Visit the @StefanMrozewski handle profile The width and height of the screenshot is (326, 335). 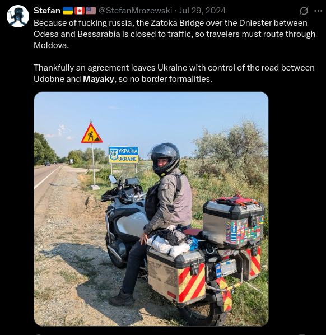pos(135,11)
